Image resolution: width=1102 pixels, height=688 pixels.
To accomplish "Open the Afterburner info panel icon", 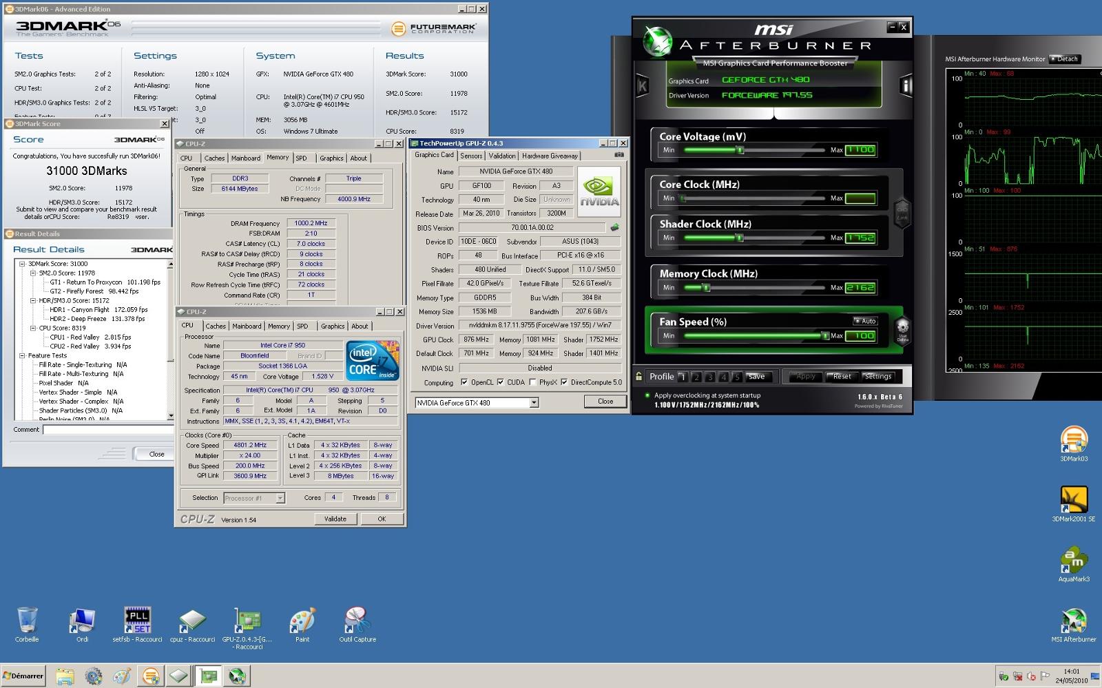I will tap(906, 86).
